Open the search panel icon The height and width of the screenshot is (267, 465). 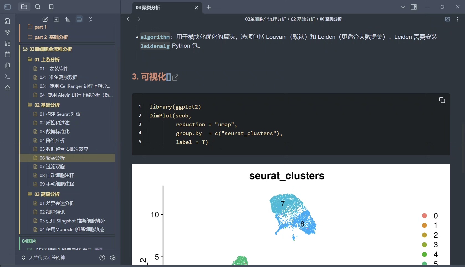(x=38, y=7)
